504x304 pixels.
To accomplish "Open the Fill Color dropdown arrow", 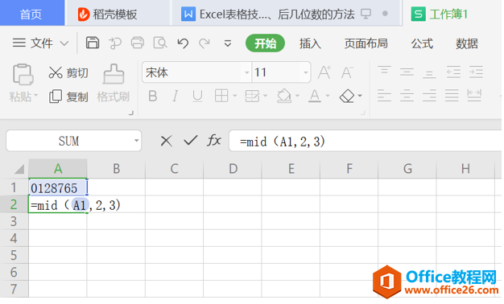I will pyautogui.click(x=297, y=96).
